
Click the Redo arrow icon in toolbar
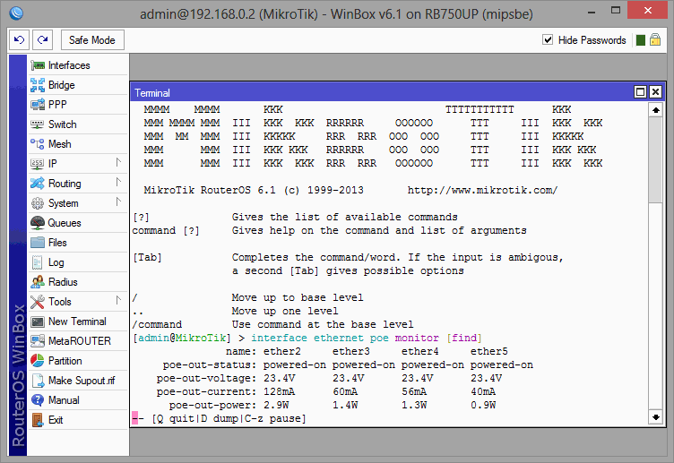(42, 40)
